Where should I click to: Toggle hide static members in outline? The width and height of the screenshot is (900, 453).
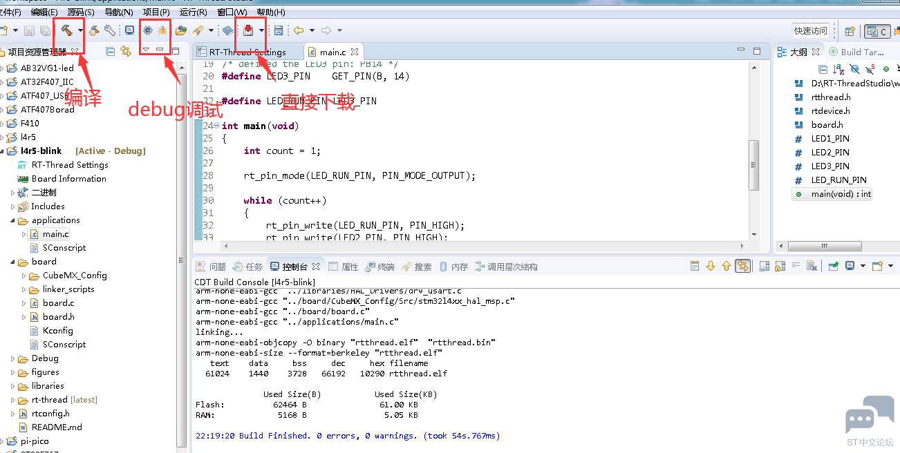[870, 69]
